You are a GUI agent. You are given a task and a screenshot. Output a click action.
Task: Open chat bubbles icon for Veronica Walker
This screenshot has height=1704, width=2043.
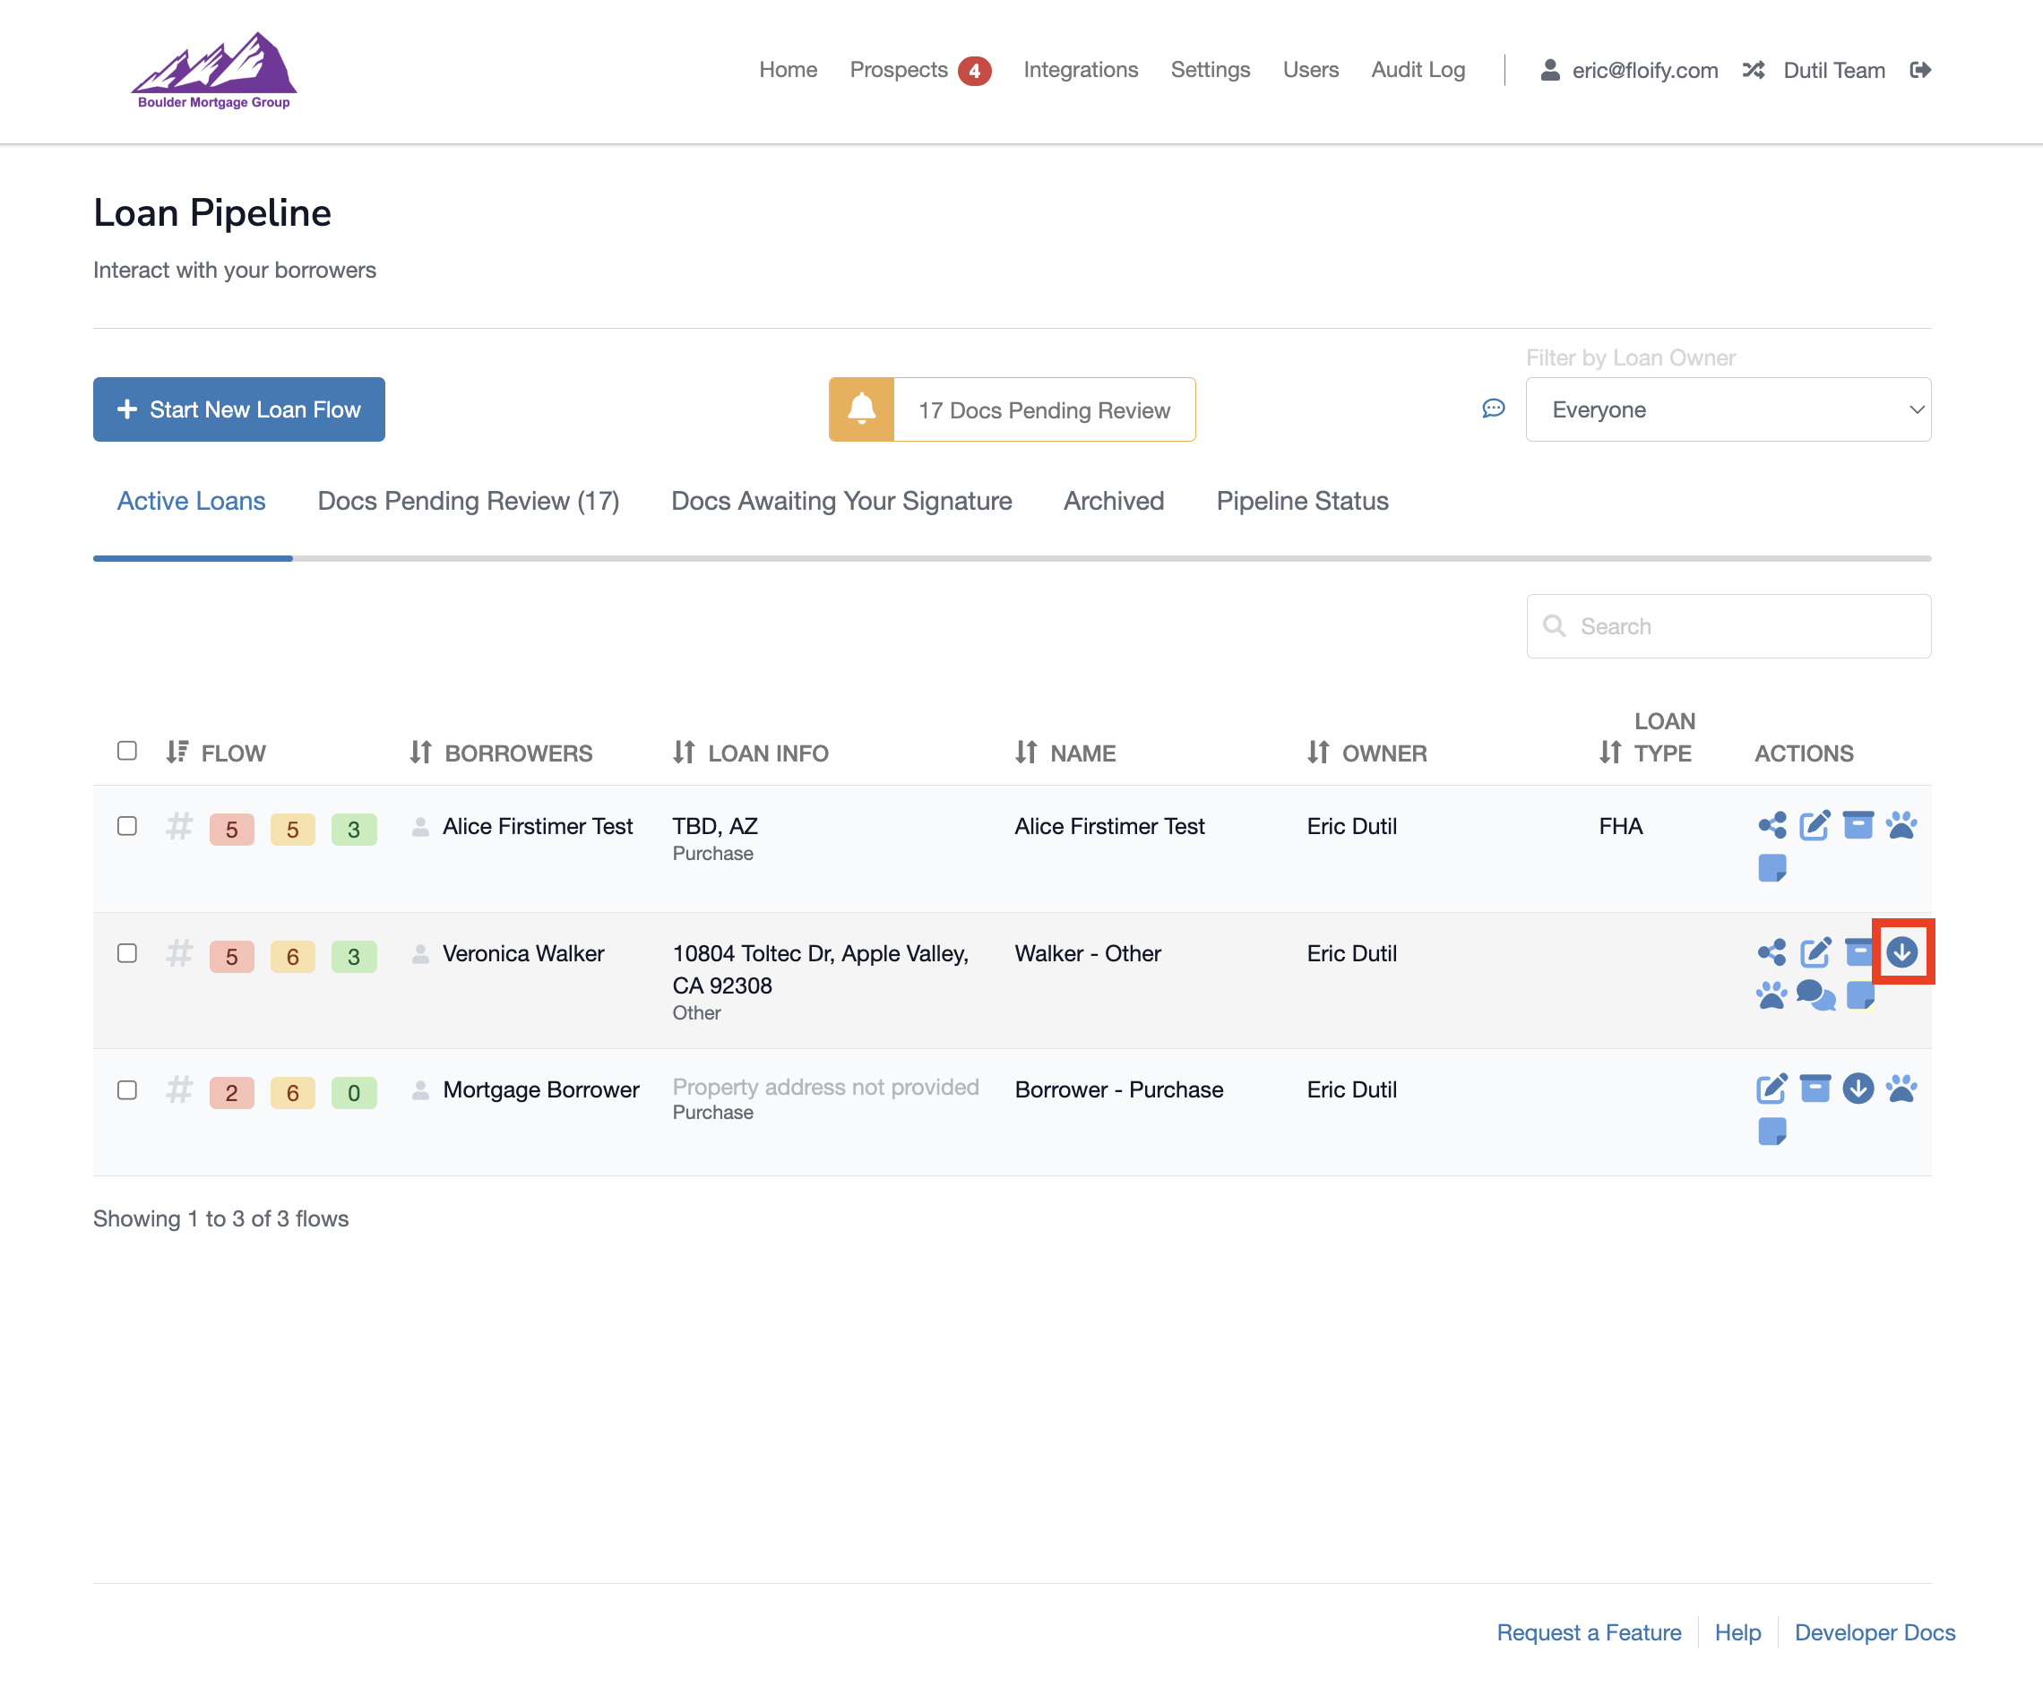(1815, 995)
